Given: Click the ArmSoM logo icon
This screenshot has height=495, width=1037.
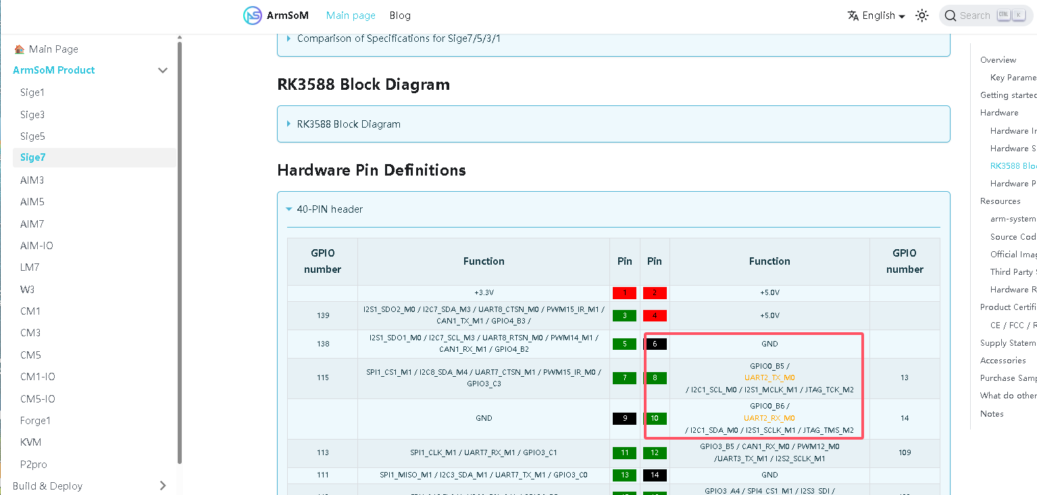Looking at the screenshot, I should pos(252,16).
